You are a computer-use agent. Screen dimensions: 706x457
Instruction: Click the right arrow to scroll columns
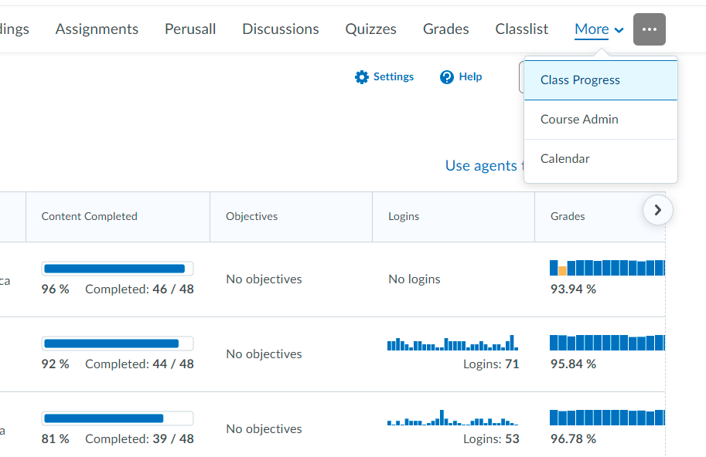tap(657, 210)
